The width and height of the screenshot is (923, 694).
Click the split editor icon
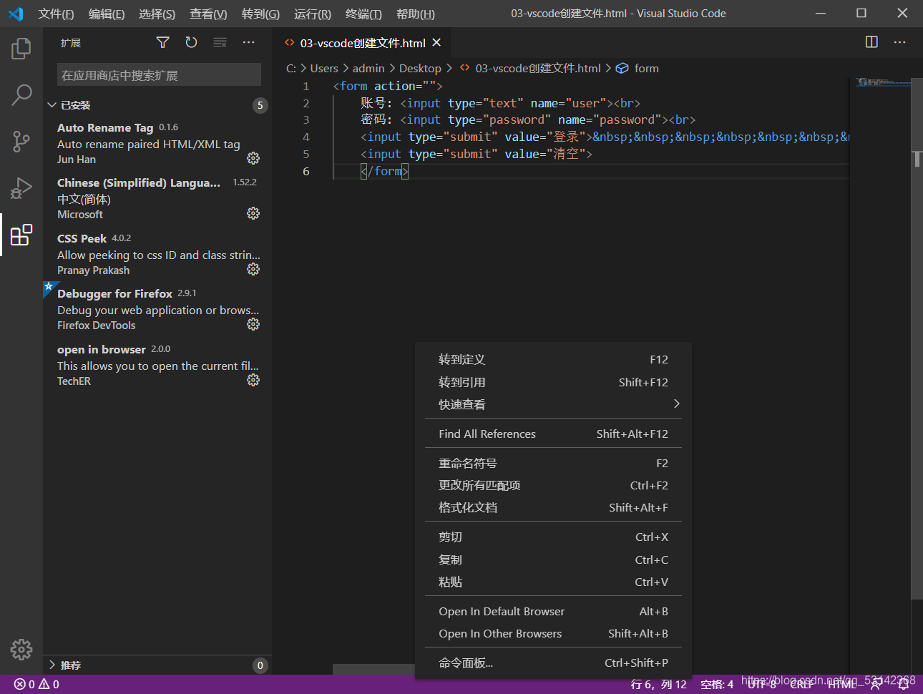[871, 42]
